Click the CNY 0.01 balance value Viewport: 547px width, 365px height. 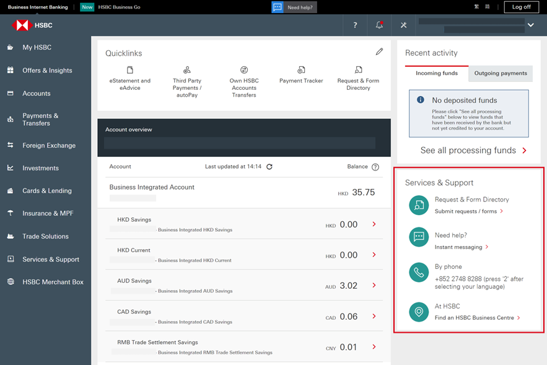341,347
